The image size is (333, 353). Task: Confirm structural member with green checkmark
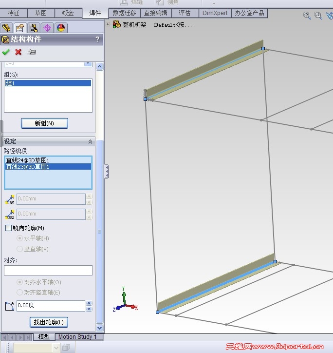(x=6, y=52)
